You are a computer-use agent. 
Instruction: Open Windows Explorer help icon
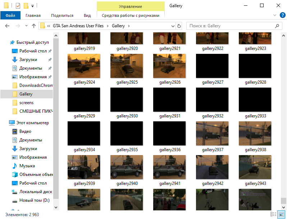[283, 15]
